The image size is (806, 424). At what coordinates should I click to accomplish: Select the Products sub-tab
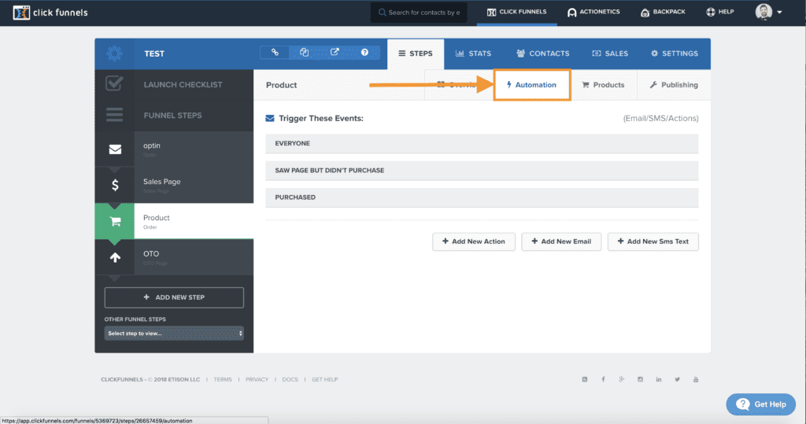pos(604,85)
